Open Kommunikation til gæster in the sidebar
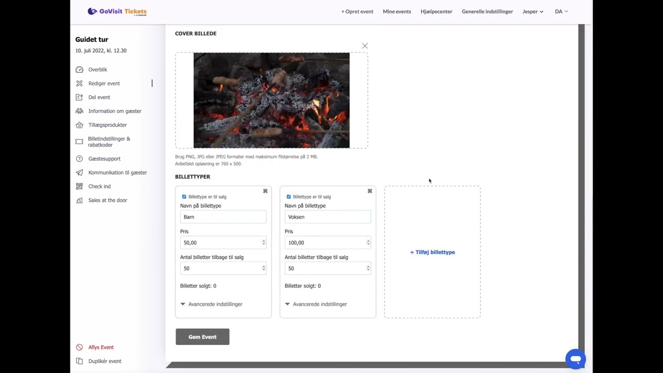The height and width of the screenshot is (373, 663). tap(118, 173)
